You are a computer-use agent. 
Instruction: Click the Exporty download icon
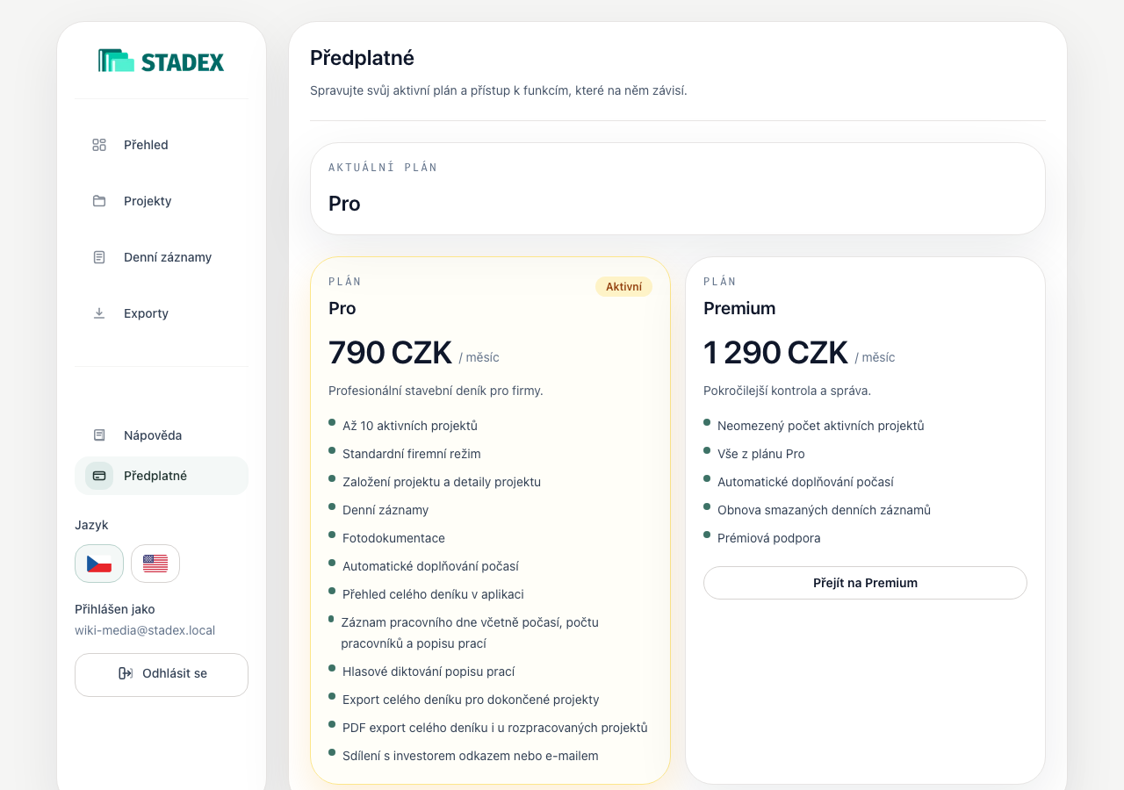pos(99,313)
